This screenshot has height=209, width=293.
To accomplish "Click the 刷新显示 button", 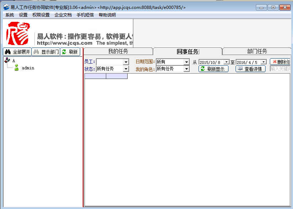I will pos(213,69).
